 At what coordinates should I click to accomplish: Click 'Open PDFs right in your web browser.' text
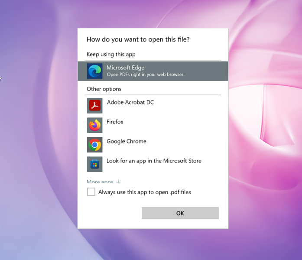tap(146, 75)
